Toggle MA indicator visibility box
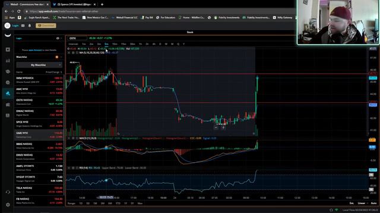Viewport: 380px width, 213px height. (x=77, y=53)
